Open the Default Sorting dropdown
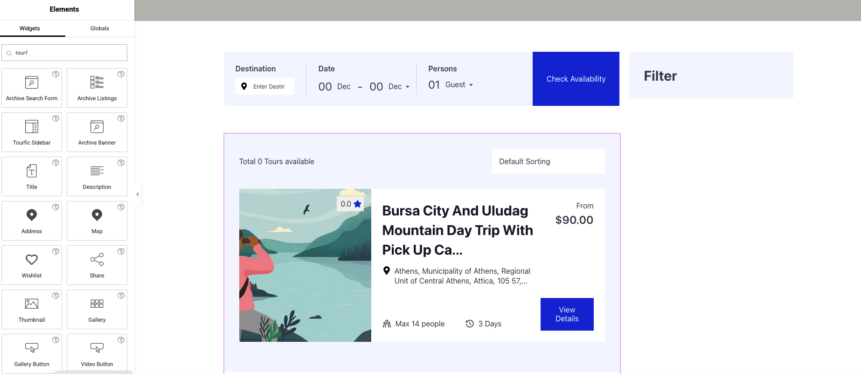The height and width of the screenshot is (374, 861). (x=548, y=161)
